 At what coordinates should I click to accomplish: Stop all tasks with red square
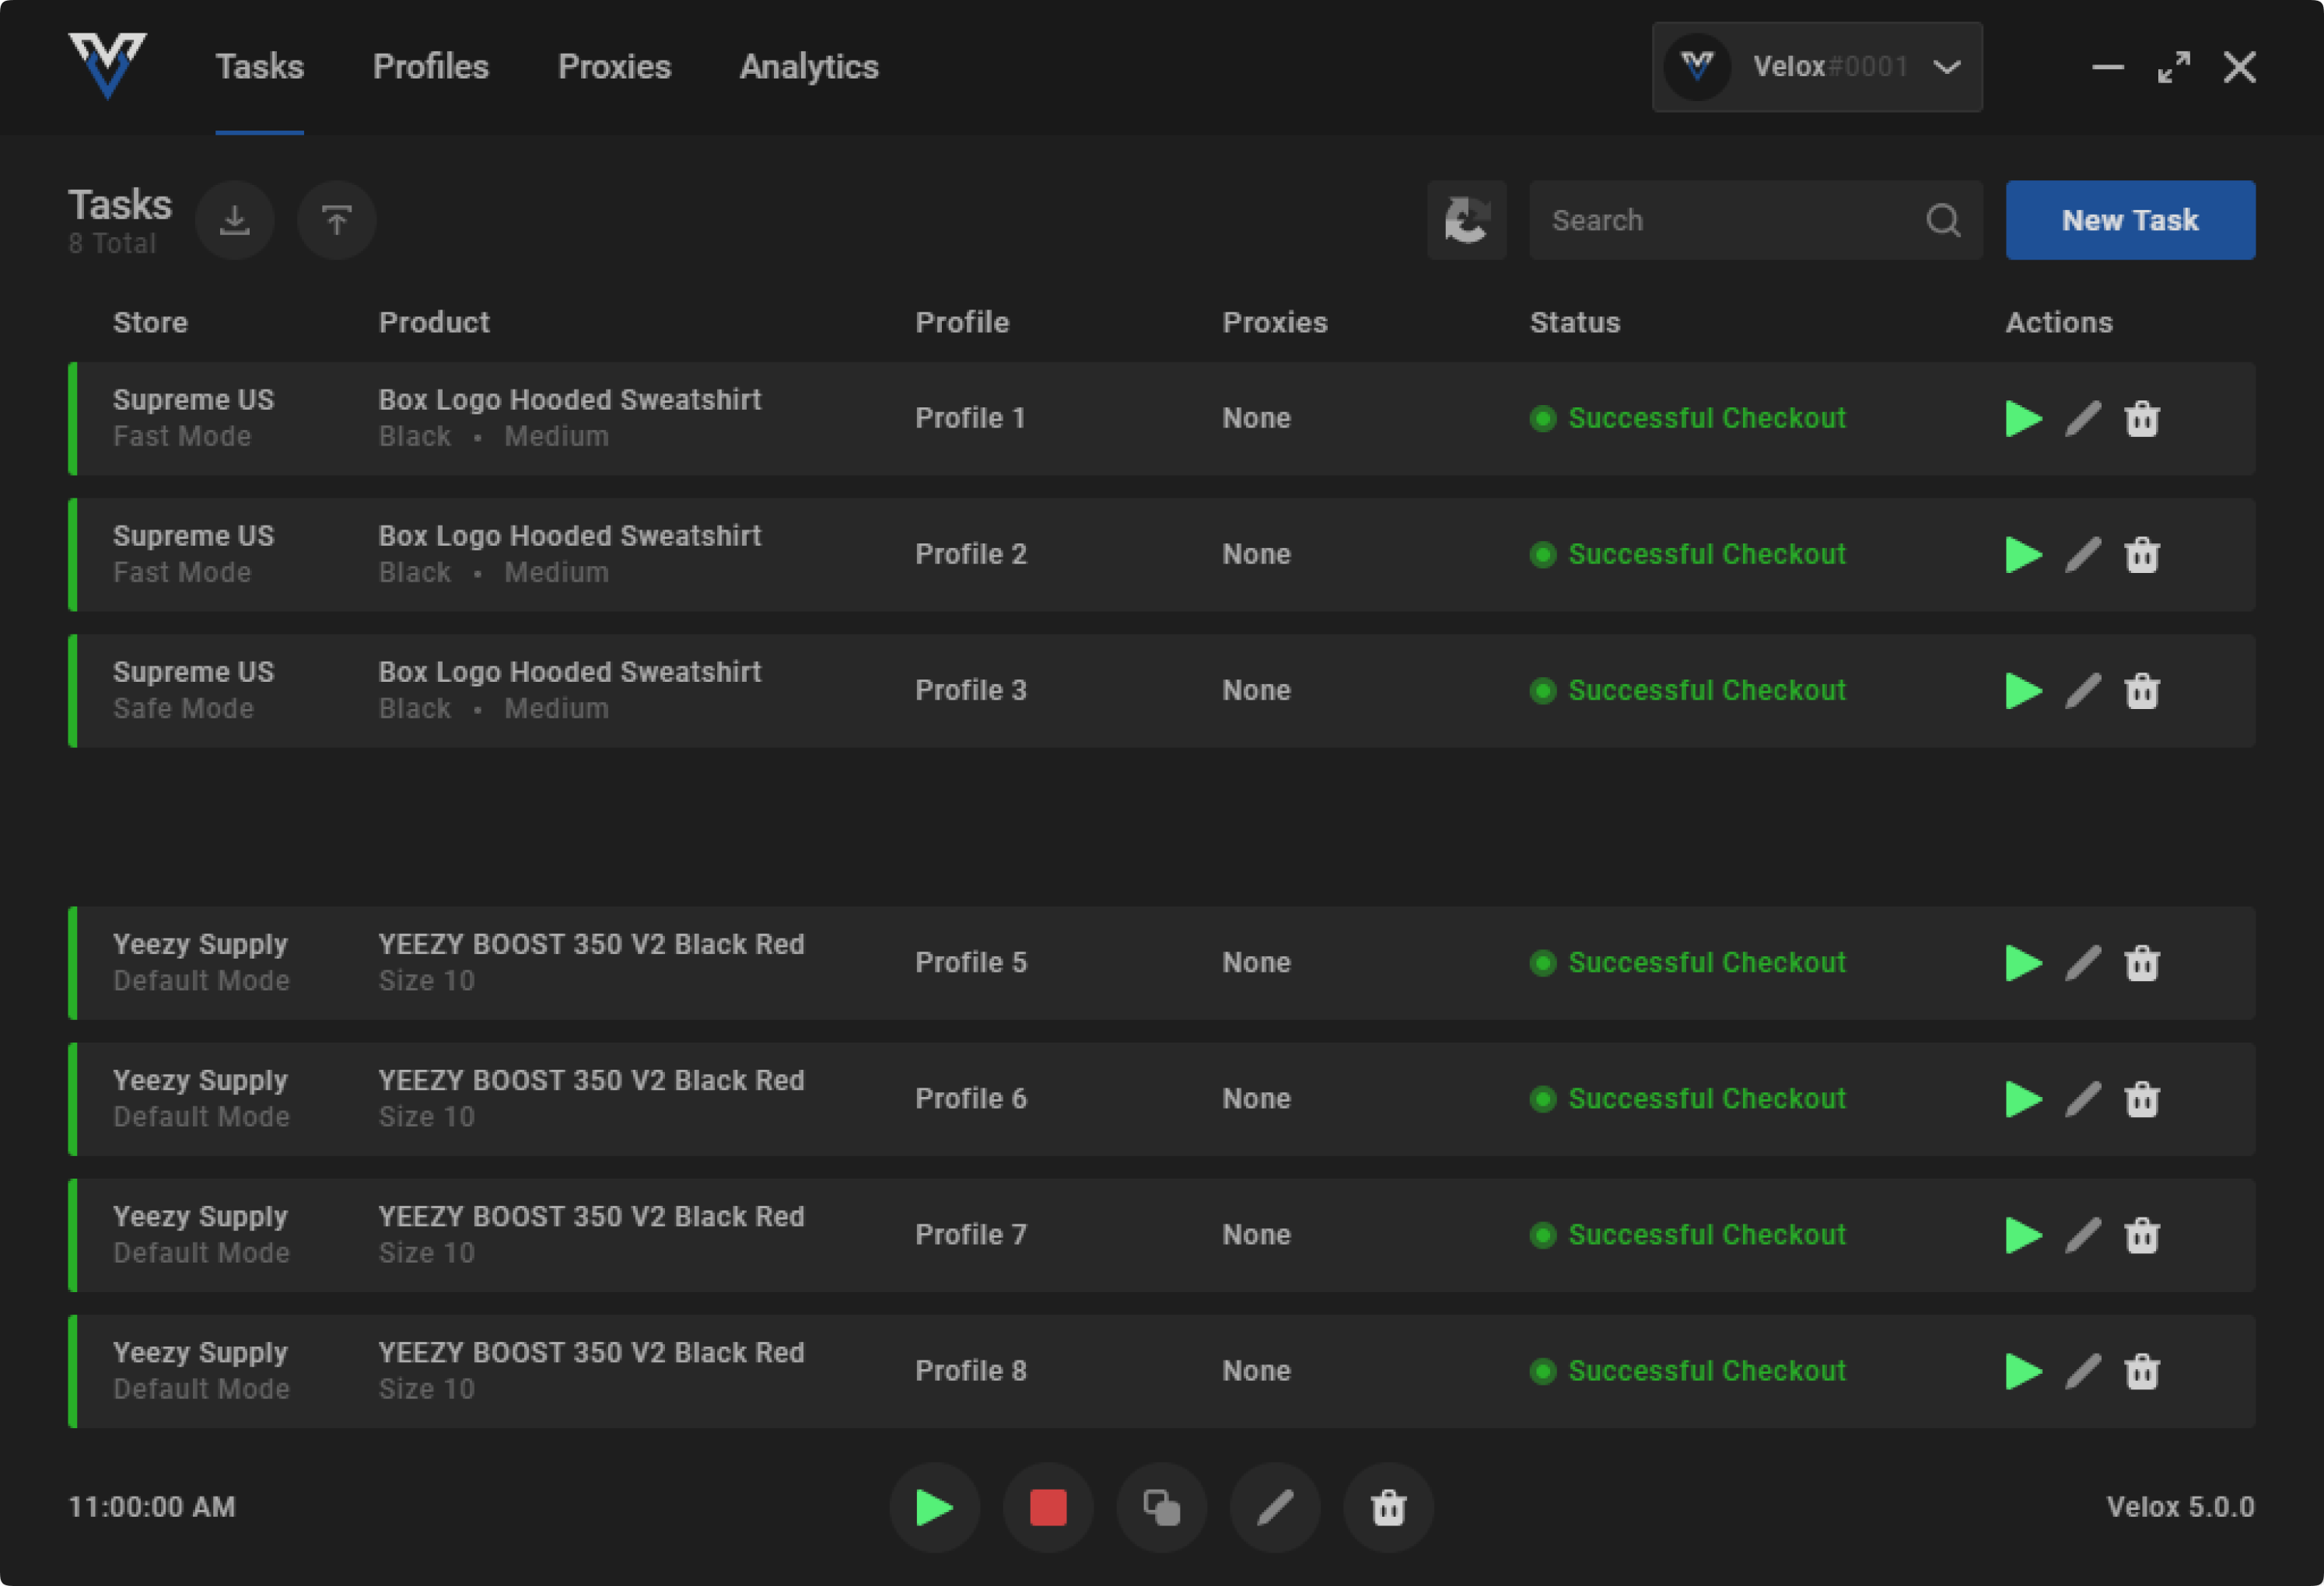(1048, 1507)
